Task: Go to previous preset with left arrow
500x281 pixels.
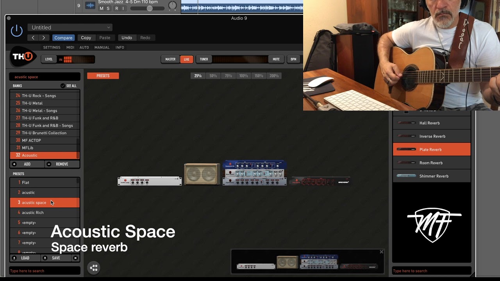Action: point(33,38)
